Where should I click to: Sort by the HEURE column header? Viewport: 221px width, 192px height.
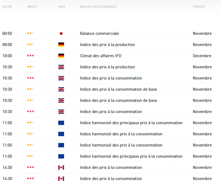click(7, 7)
